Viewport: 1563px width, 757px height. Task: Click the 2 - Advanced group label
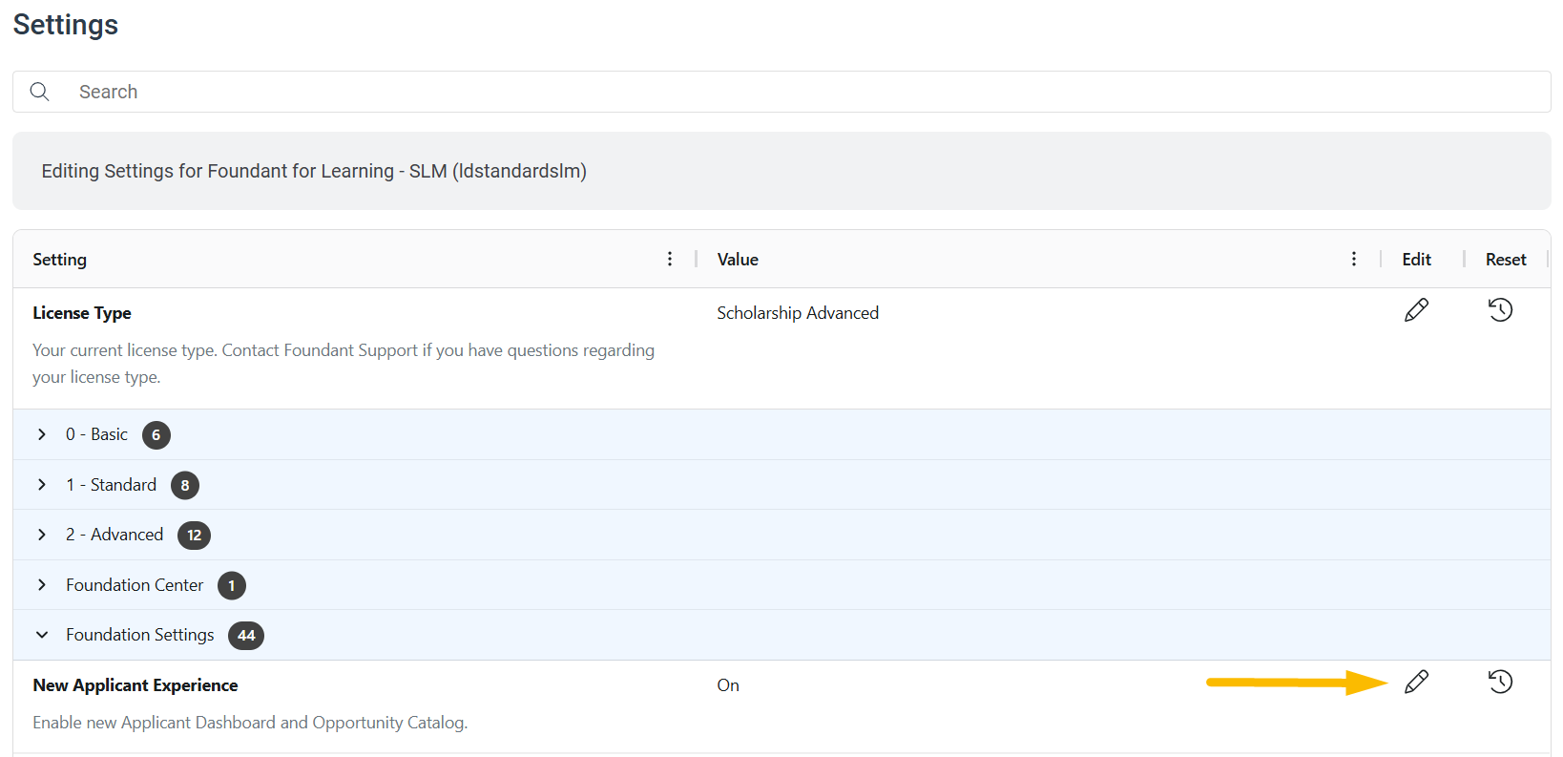coord(115,535)
